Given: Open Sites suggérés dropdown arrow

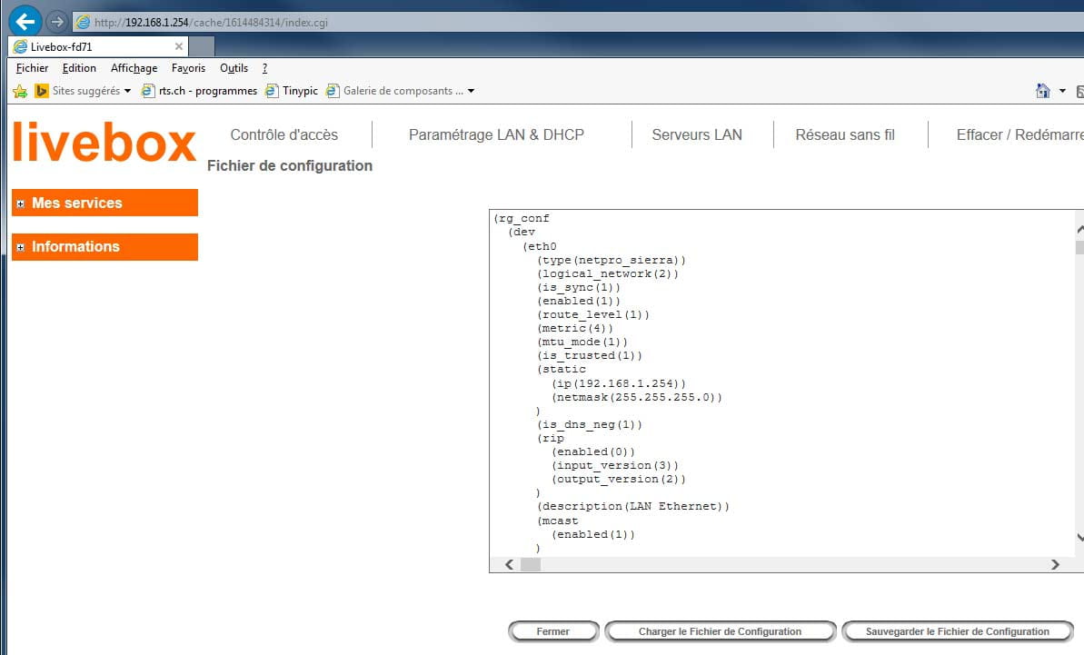Looking at the screenshot, I should (127, 91).
